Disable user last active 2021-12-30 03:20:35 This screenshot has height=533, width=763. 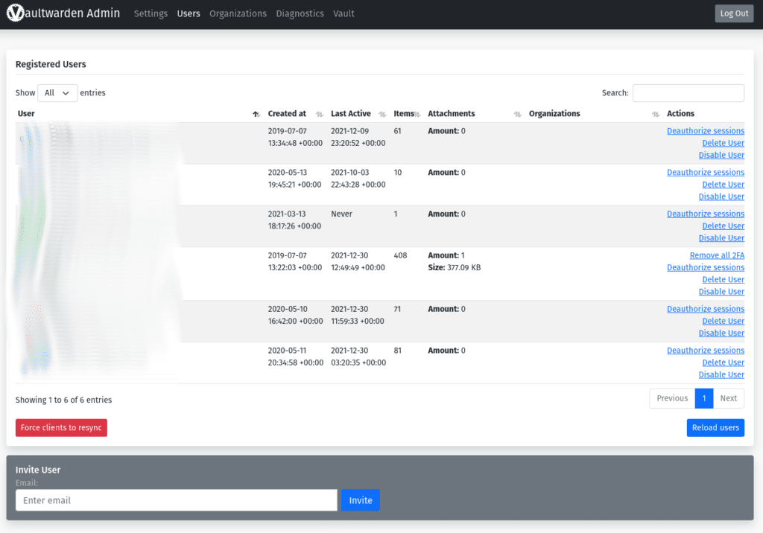[721, 374]
